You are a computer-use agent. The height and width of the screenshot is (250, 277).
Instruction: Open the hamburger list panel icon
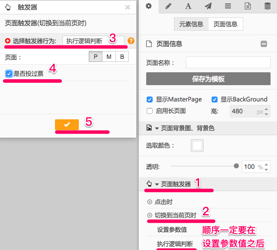(x=228, y=6)
